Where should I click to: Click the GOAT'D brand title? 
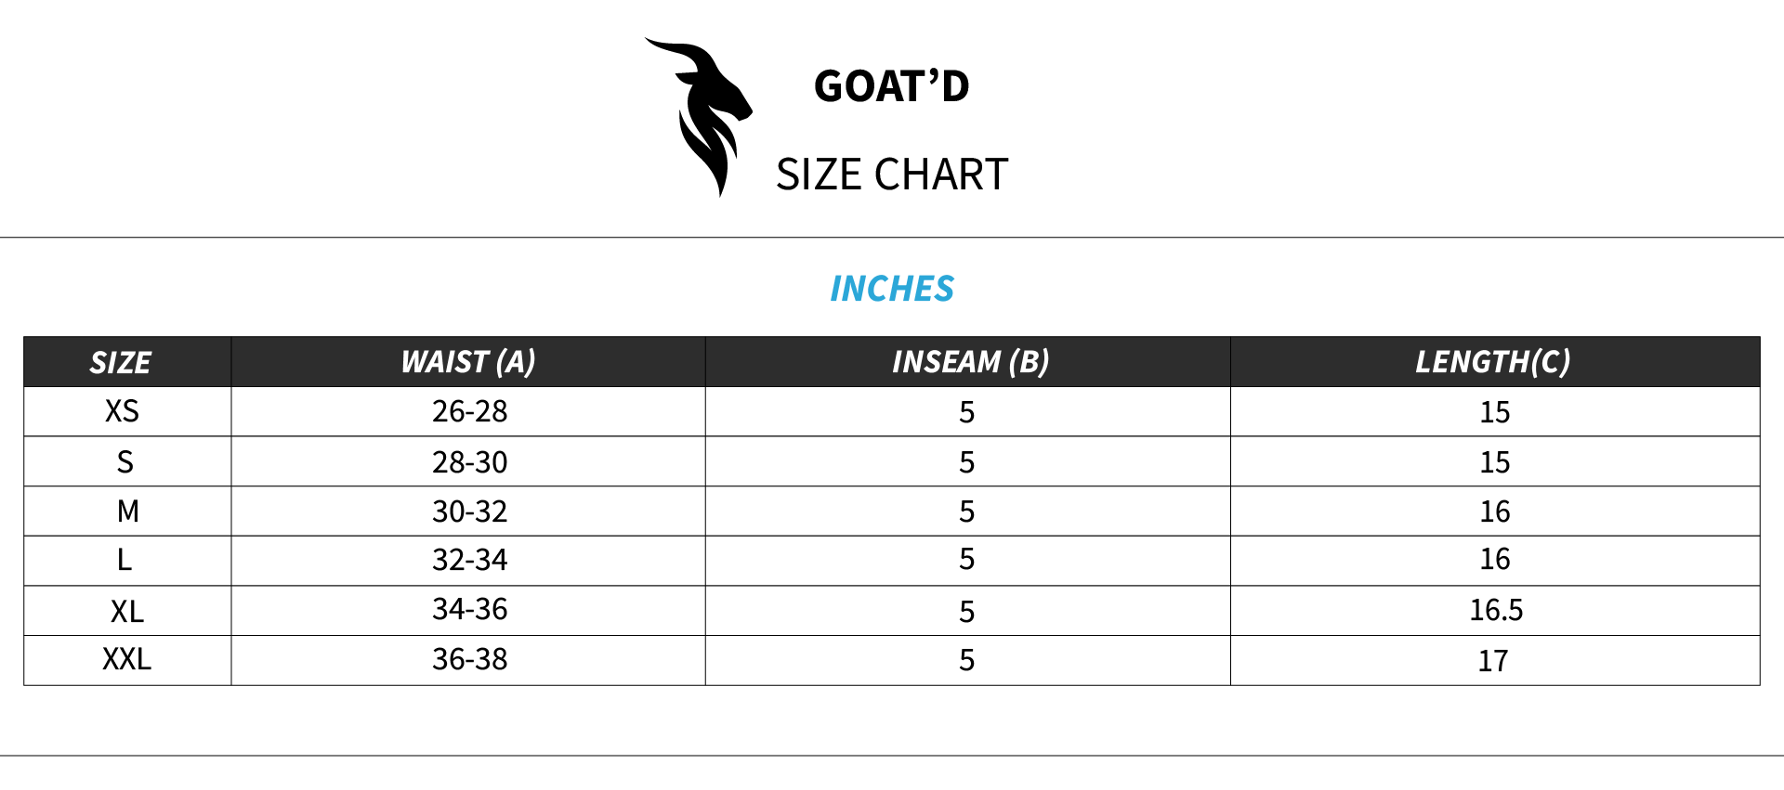[891, 86]
